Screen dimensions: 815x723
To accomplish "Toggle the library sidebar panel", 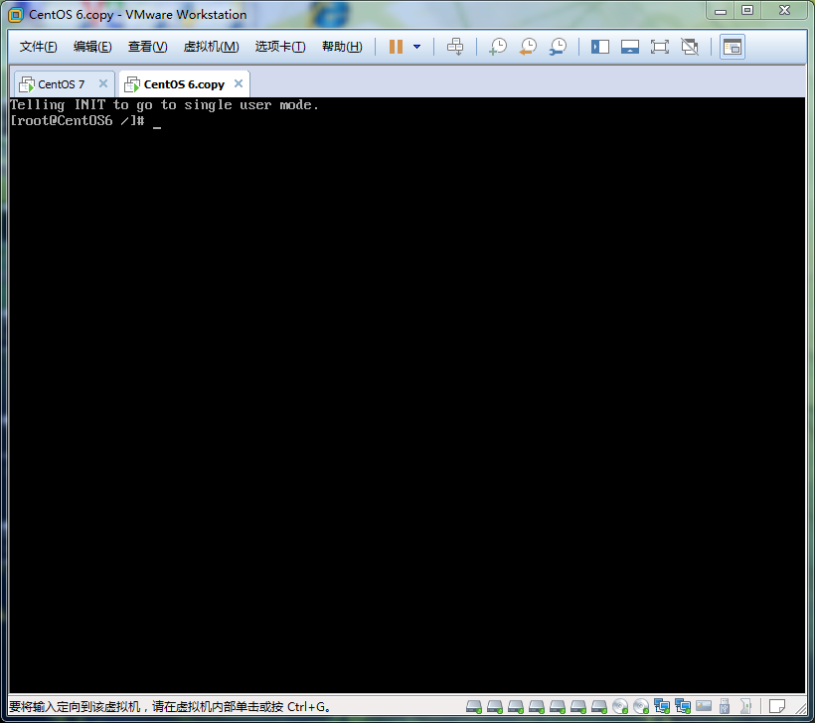I will [599, 47].
